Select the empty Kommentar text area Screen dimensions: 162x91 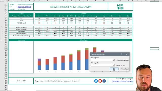(x=21, y=57)
